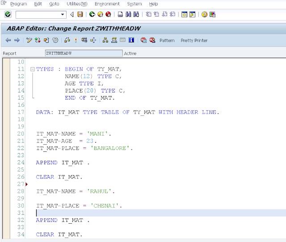Viewport: 286px width, 242px height.
Task: Go to previous page icon
Action: tap(156, 14)
